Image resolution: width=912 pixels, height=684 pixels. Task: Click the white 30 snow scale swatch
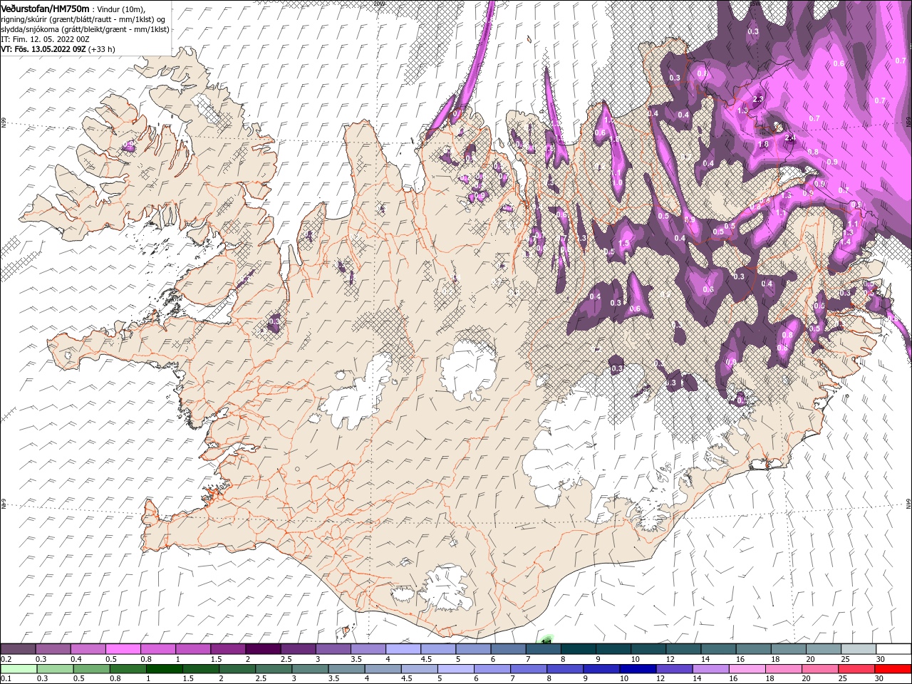(x=893, y=649)
